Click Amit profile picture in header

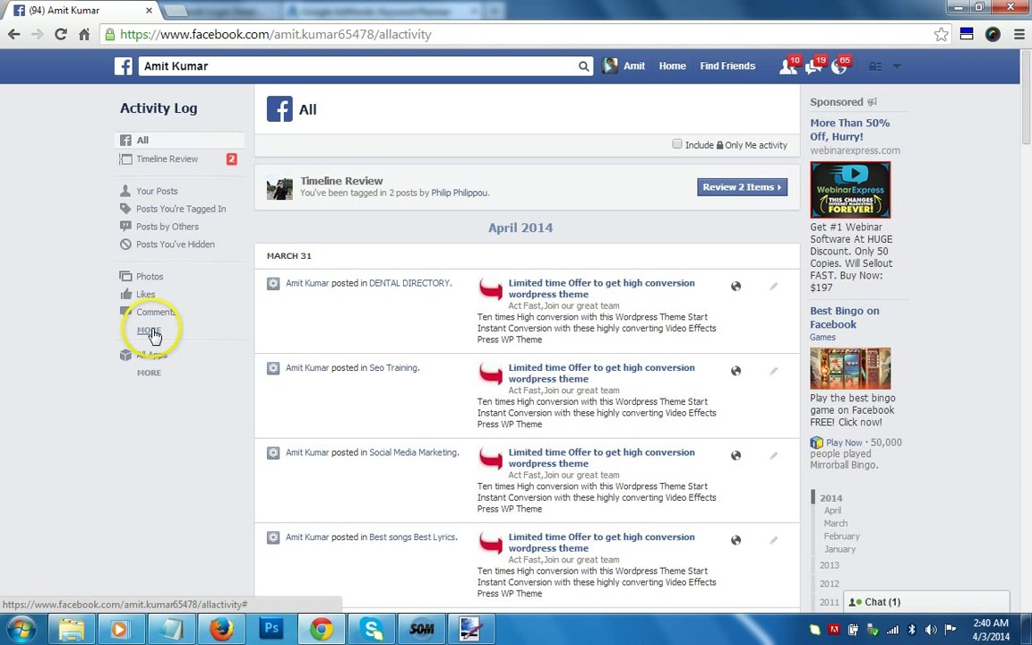[610, 65]
